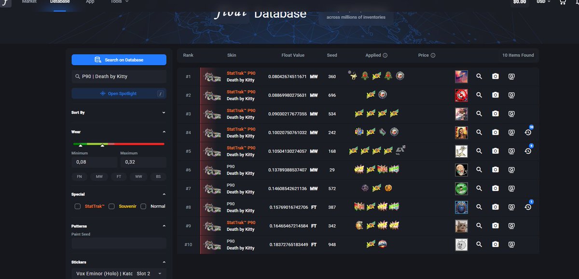Image resolution: width=579 pixels, height=279 pixels.
Task: Open owner avatar for rank #1 item
Action: tap(461, 77)
